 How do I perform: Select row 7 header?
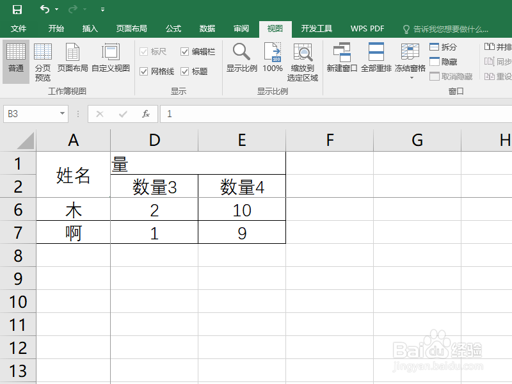coord(18,232)
